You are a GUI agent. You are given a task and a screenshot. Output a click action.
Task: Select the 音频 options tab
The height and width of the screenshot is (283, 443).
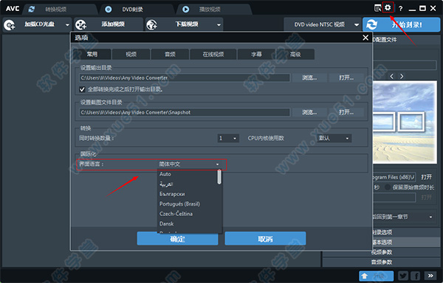click(170, 54)
